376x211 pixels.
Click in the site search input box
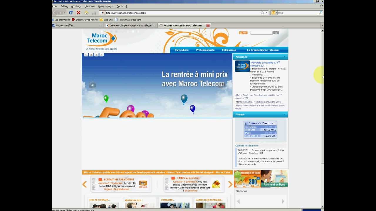click(x=261, y=33)
